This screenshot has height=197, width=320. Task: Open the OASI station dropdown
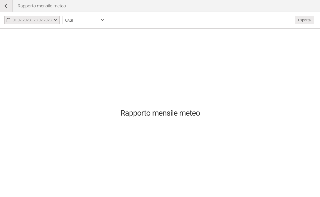tap(85, 20)
